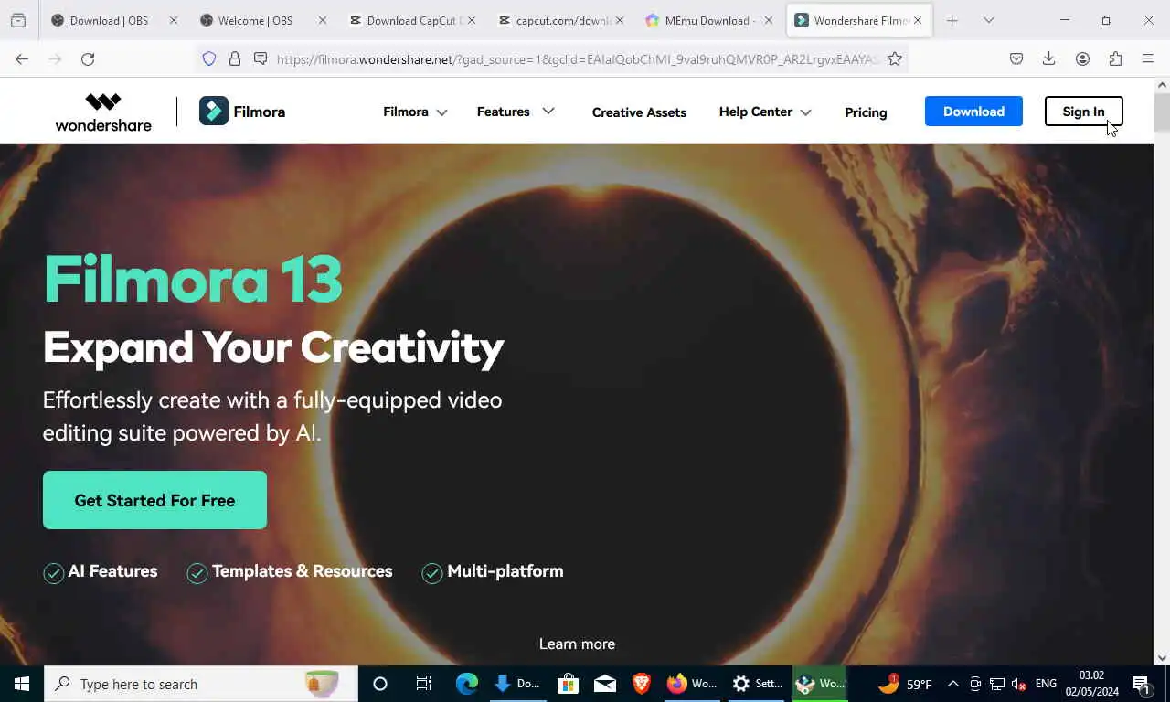This screenshot has width=1170, height=702.
Task: Open the browser extensions icon
Action: point(1115,58)
